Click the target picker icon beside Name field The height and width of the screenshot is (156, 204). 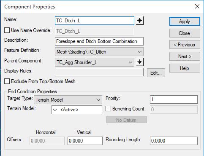pyautogui.click(x=140, y=21)
